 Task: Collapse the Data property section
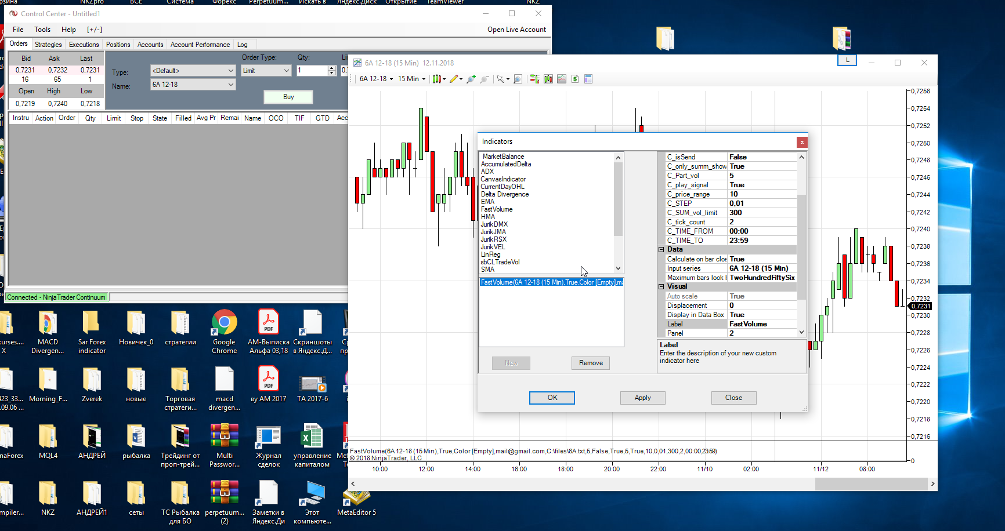[x=661, y=249]
